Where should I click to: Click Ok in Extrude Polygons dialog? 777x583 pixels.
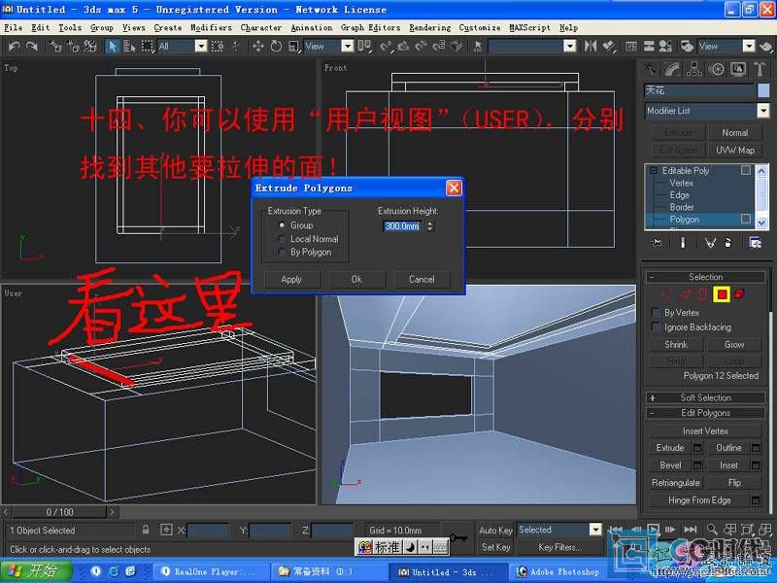[356, 280]
